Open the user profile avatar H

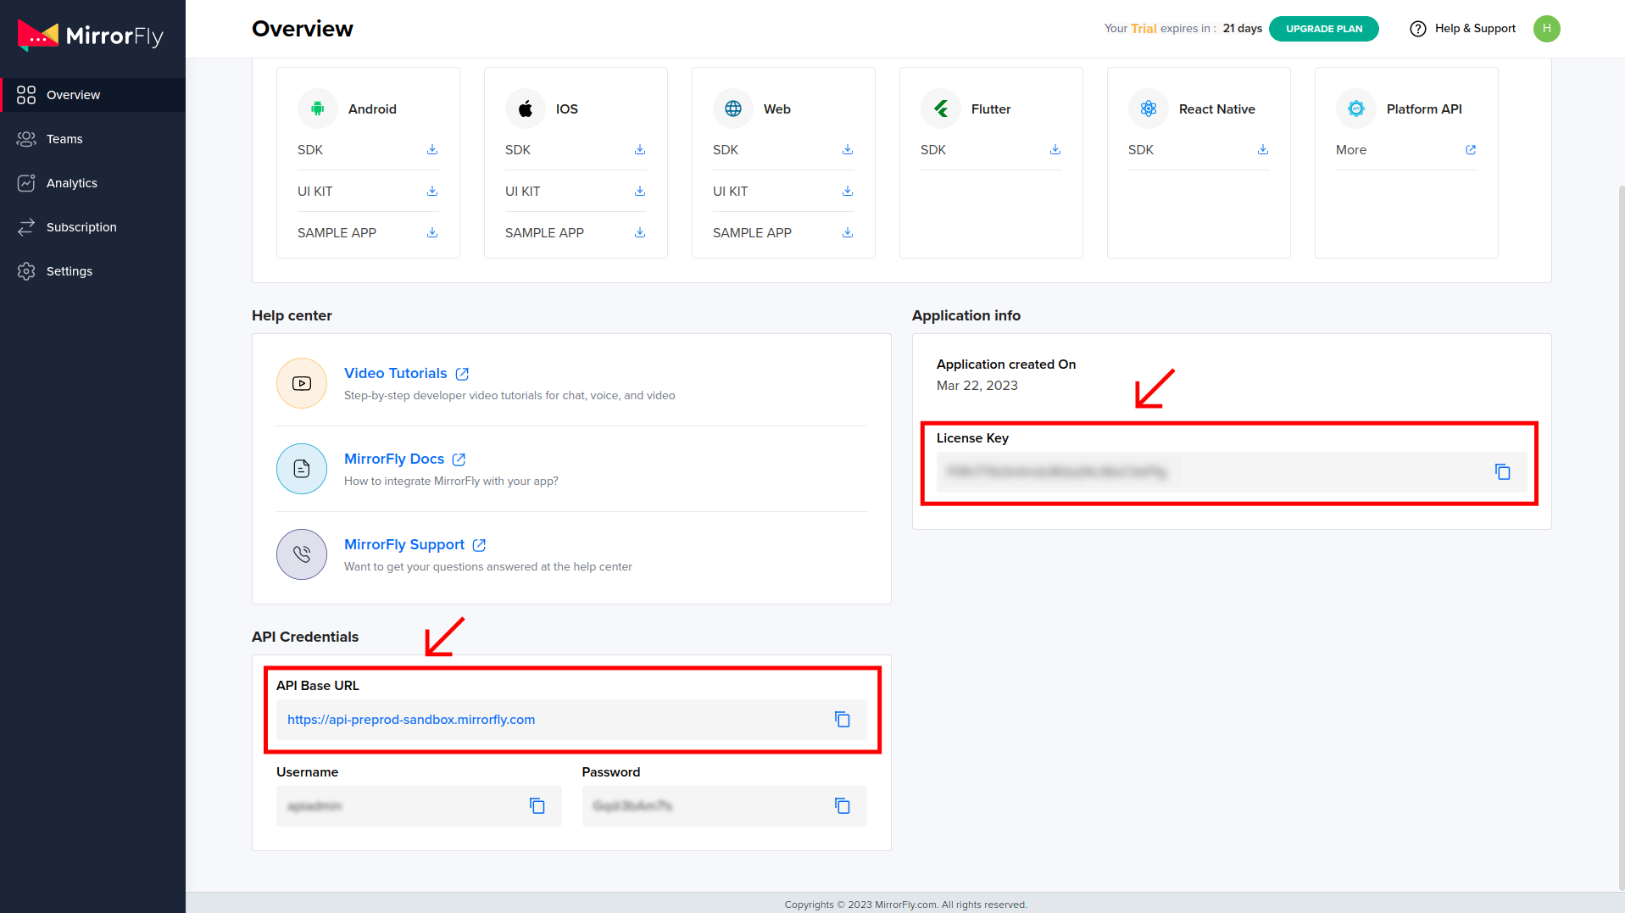pos(1546,29)
